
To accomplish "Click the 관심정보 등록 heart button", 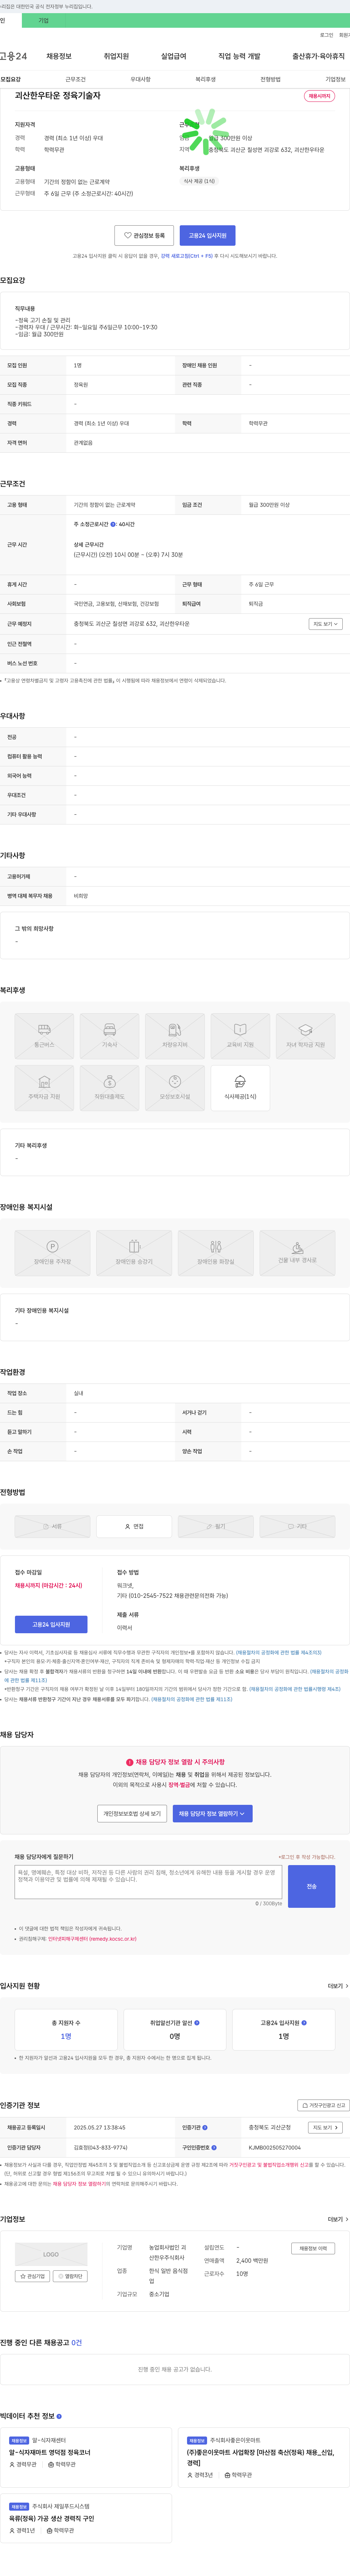I will 145,235.
